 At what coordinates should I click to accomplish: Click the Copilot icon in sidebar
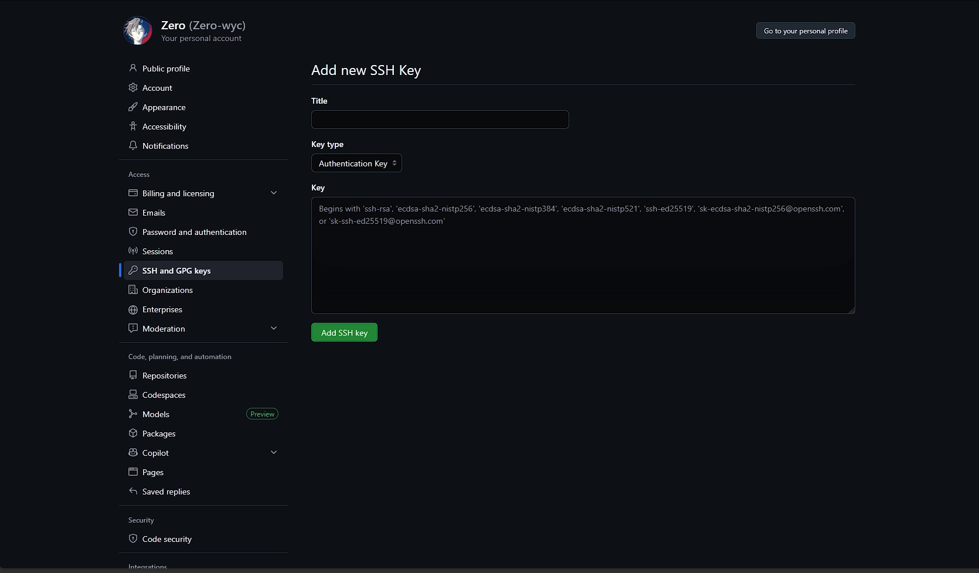(x=133, y=453)
